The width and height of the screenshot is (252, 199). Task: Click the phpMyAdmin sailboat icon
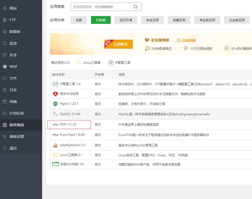click(x=55, y=145)
